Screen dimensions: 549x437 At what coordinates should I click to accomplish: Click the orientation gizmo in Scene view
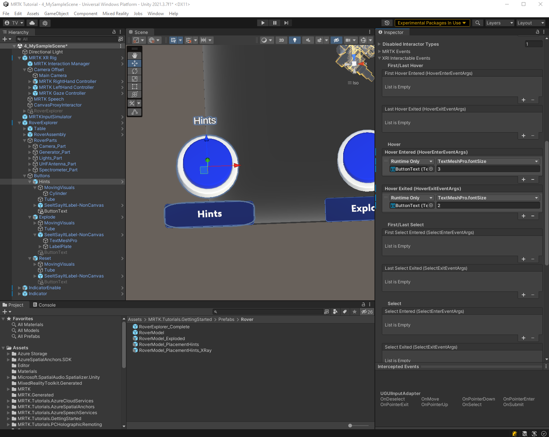pyautogui.click(x=355, y=63)
